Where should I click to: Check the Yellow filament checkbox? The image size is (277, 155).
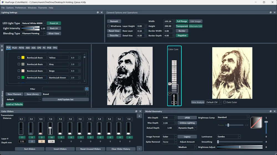click(x=19, y=58)
